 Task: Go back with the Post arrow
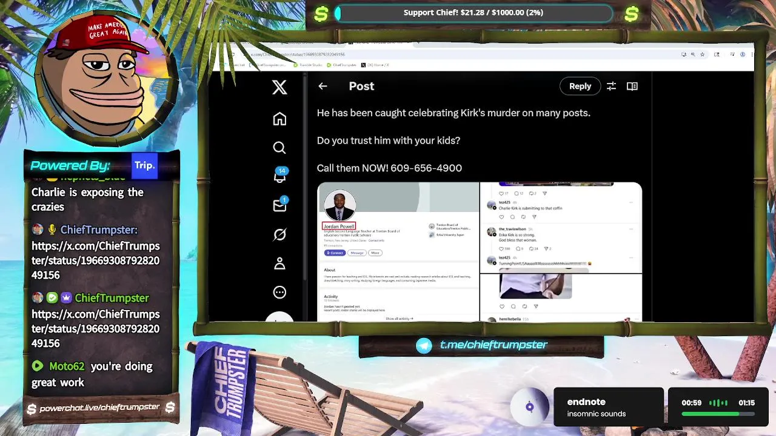pyautogui.click(x=323, y=86)
